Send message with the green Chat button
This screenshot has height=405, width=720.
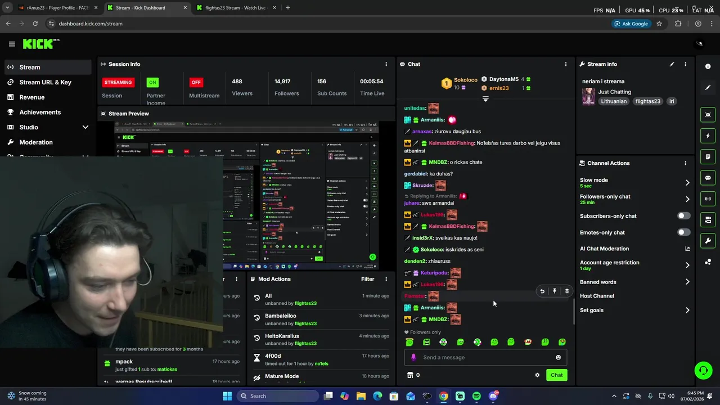point(556,375)
